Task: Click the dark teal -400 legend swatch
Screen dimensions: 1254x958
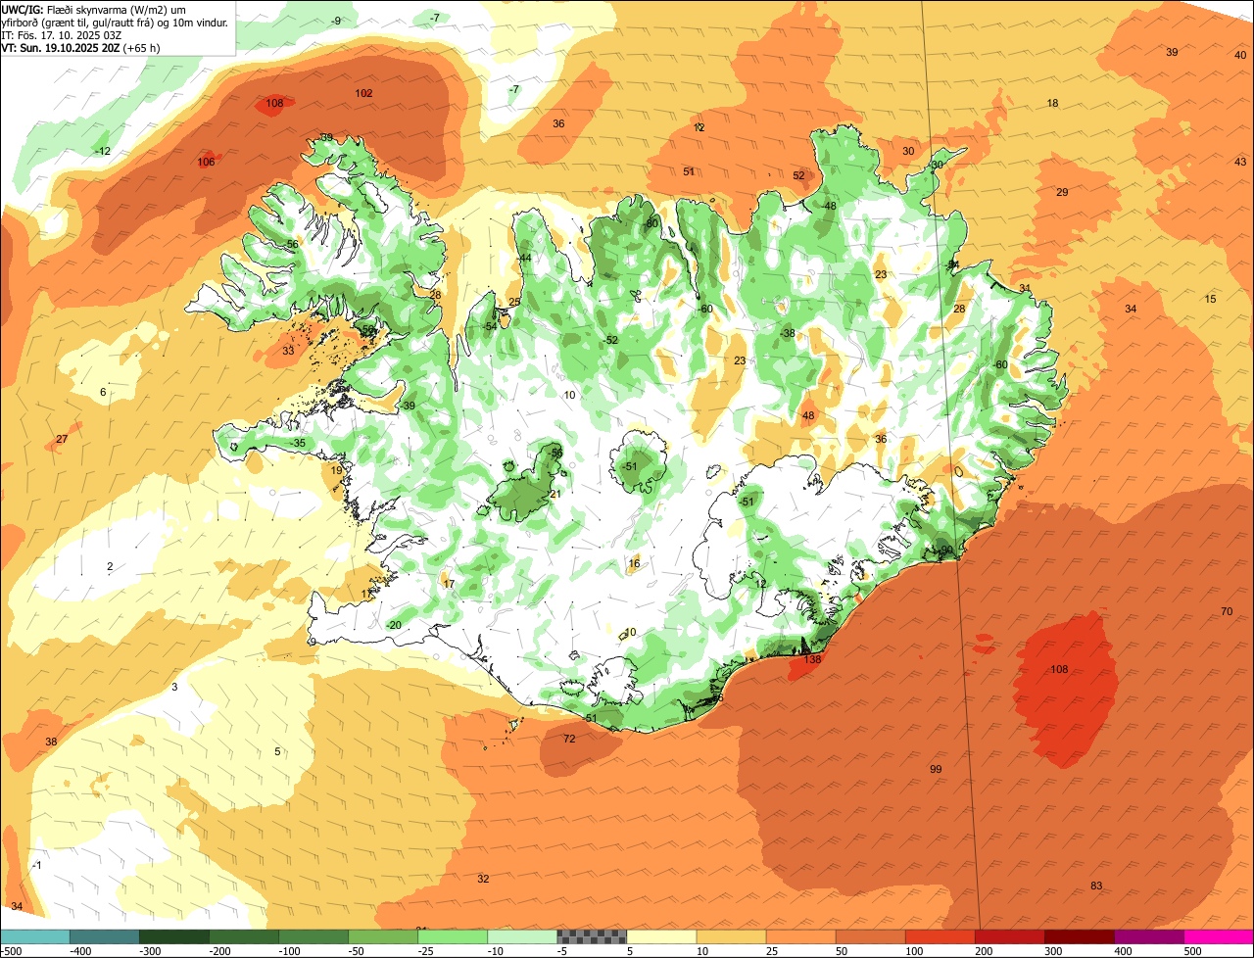Action: [x=104, y=936]
